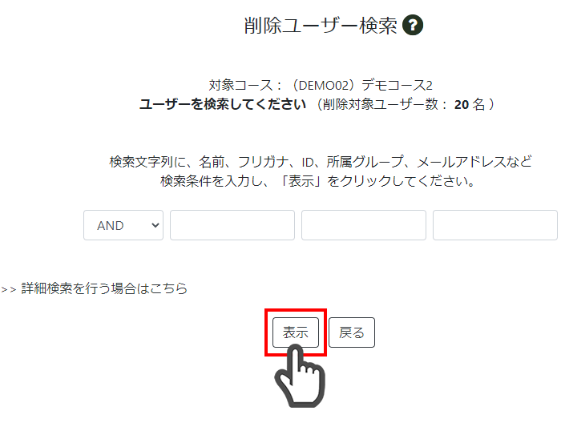
Task: Click the 対象コース (DEMO02) デモコース2 label
Action: (x=321, y=85)
